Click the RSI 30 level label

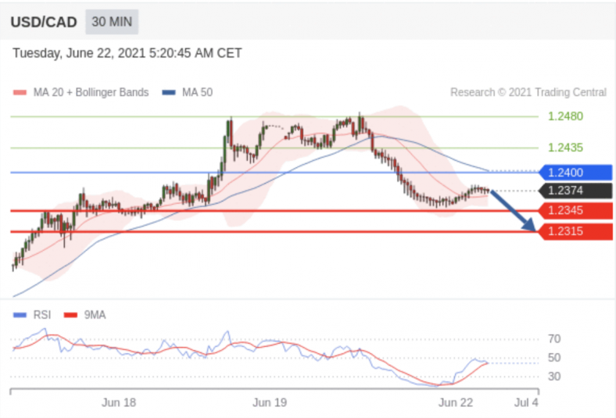[x=554, y=377]
